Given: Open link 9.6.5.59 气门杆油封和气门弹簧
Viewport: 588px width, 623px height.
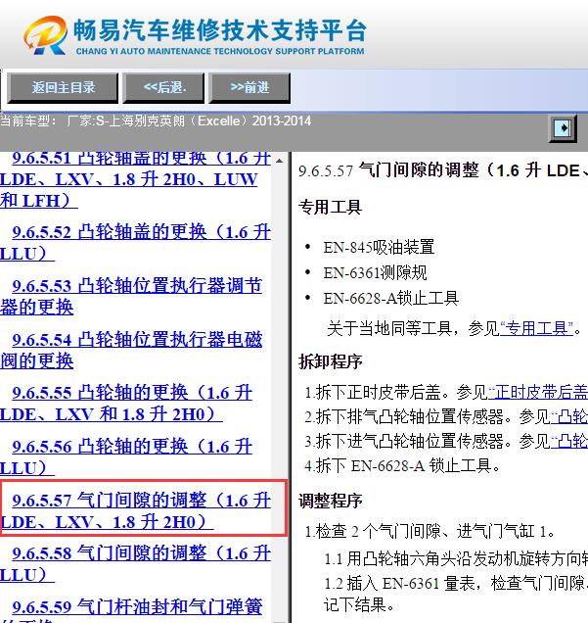Looking at the screenshot, I should (x=131, y=610).
